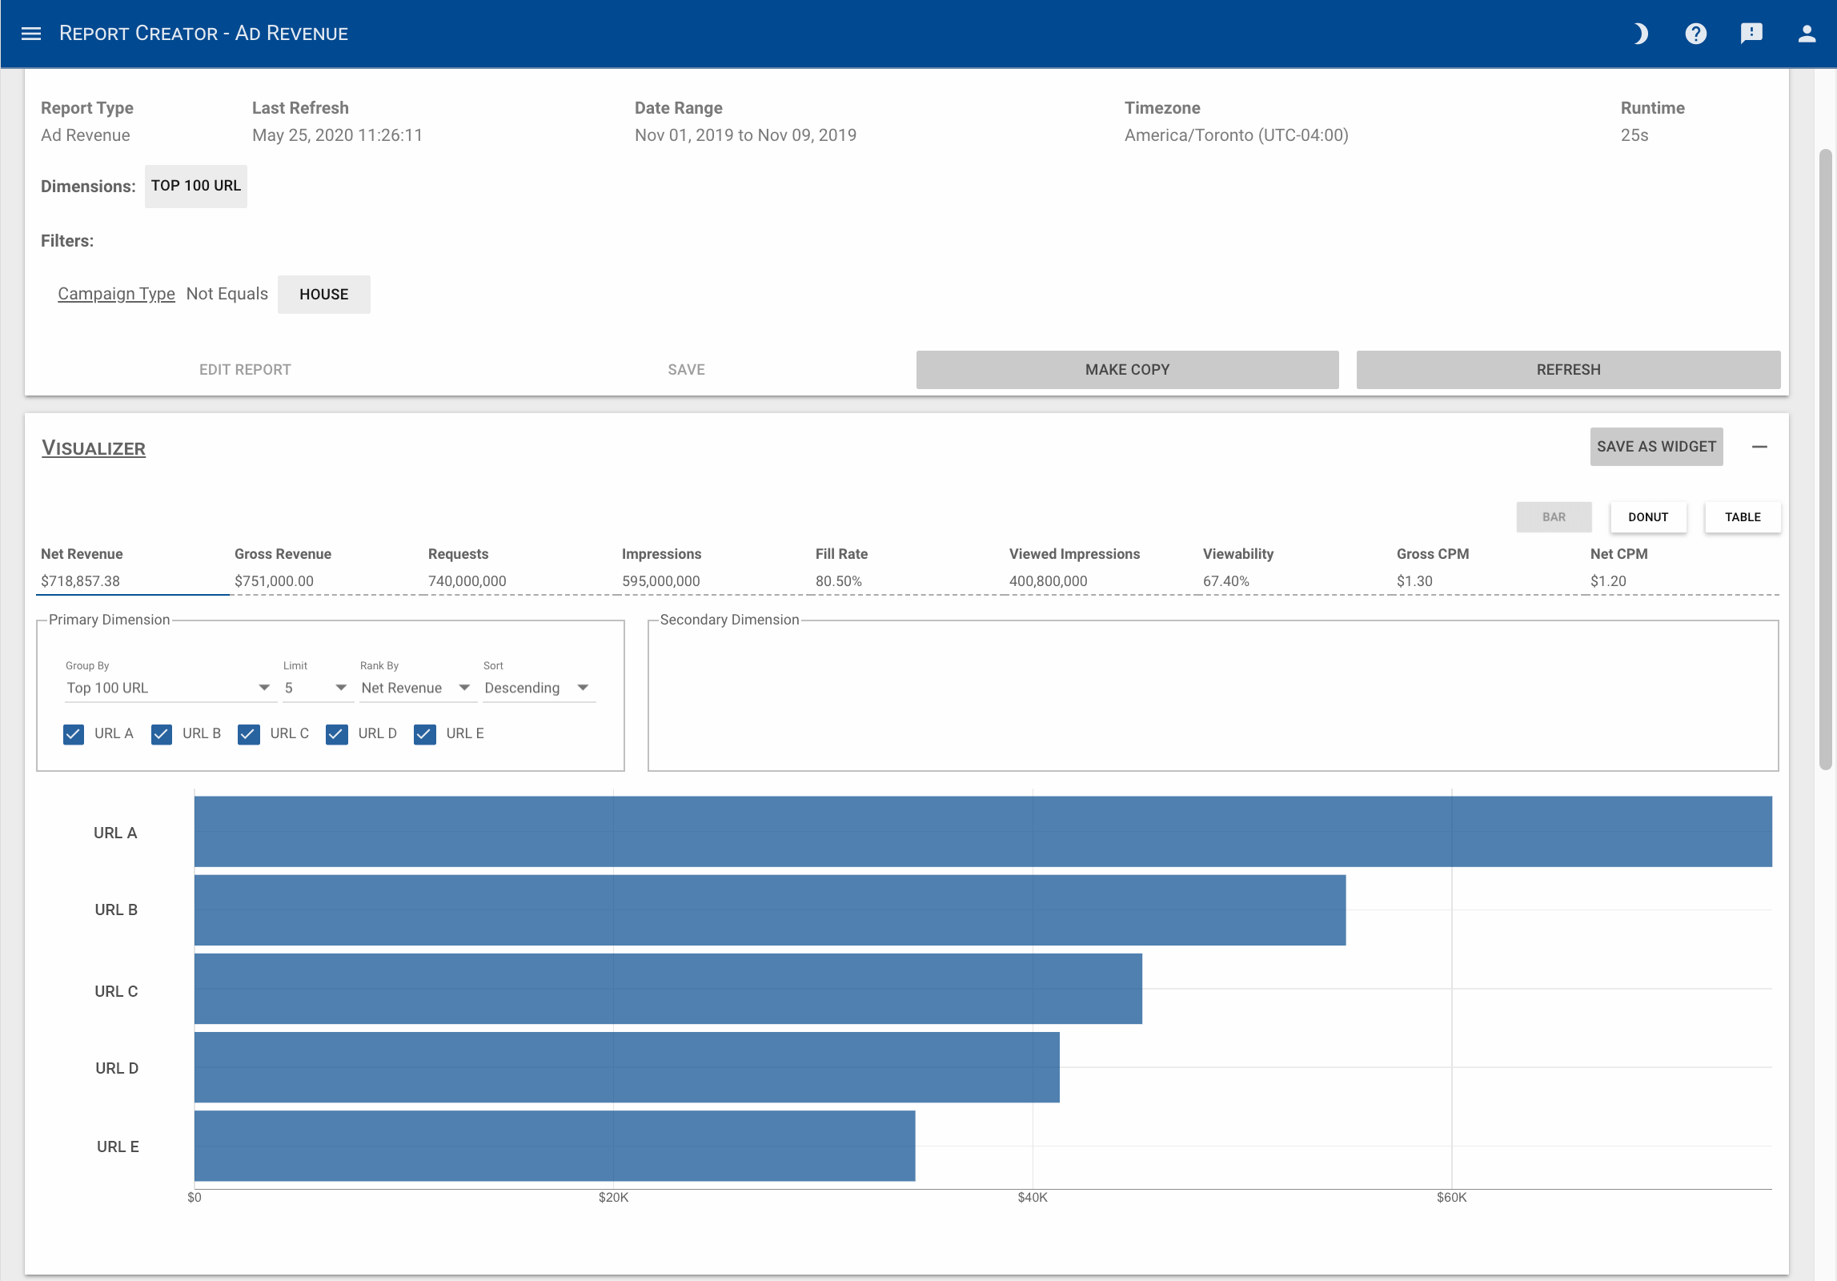Click the feedback message icon

pyautogui.click(x=1751, y=34)
